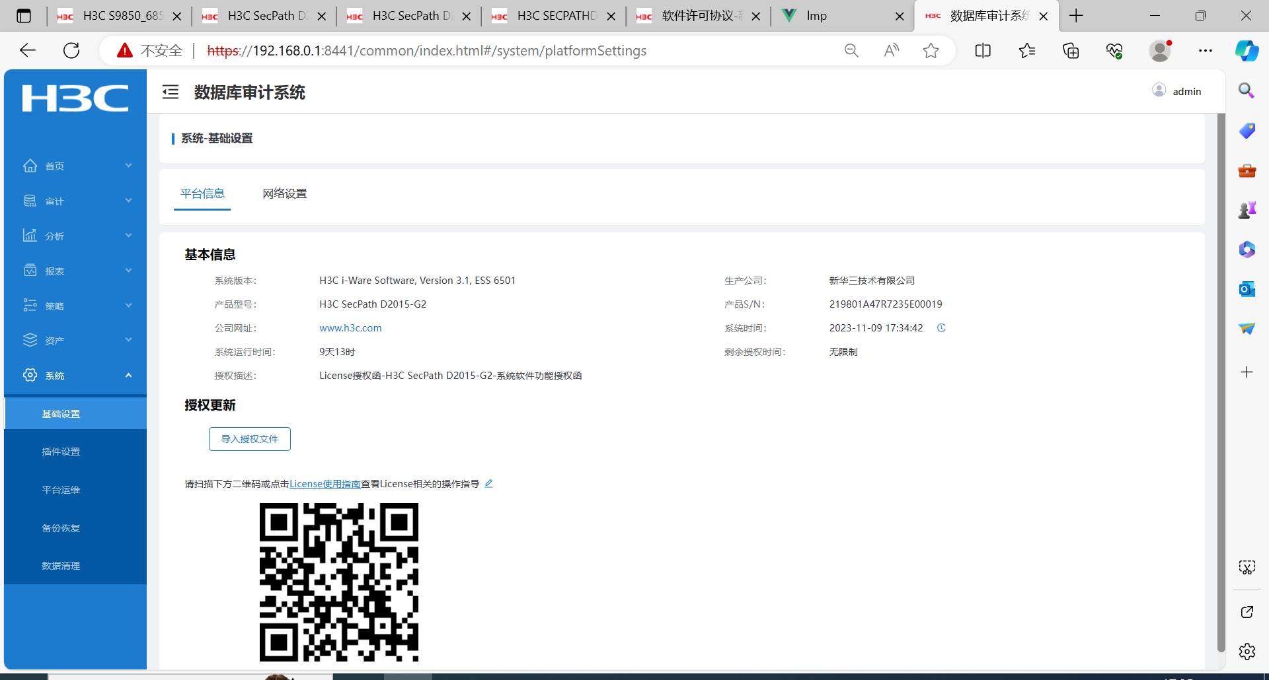1269x680 pixels.
Task: Close the H3C SECPATHD browser tab
Action: click(611, 16)
